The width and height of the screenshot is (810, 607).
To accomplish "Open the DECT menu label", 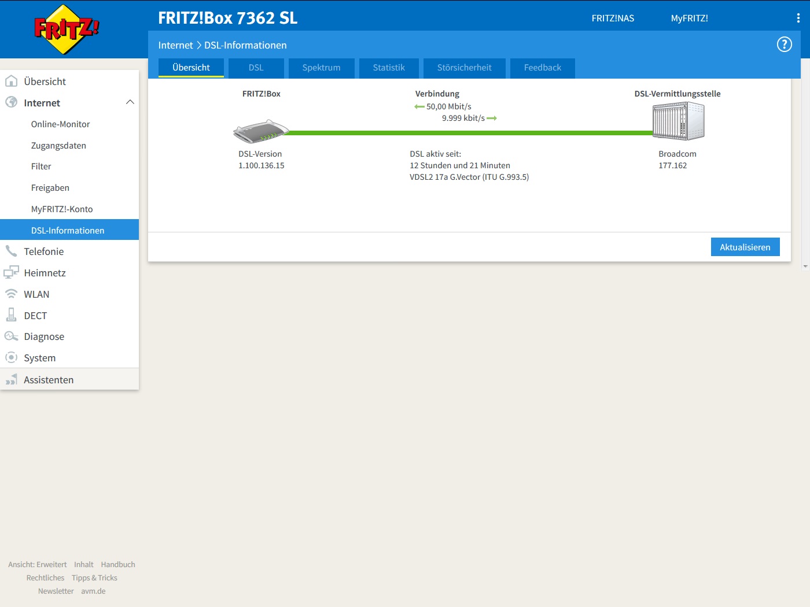I will pos(35,316).
